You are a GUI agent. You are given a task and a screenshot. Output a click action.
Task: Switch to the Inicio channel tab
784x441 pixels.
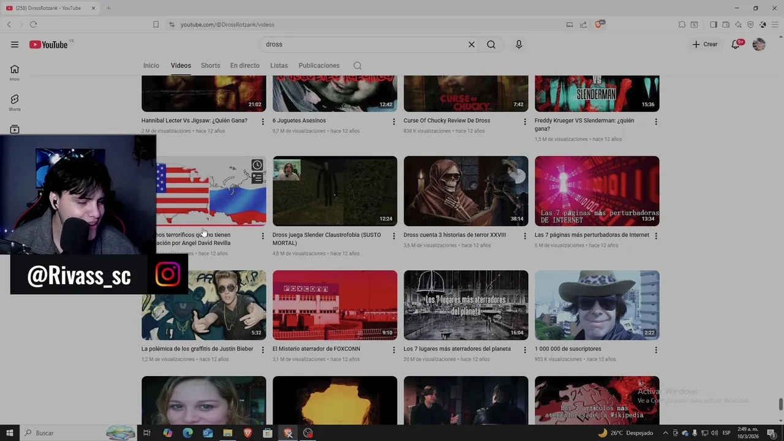[x=151, y=66]
